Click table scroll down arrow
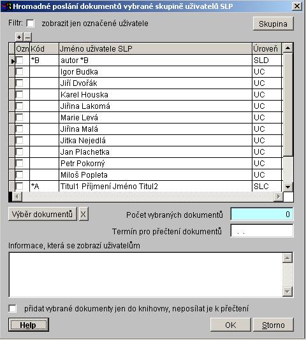306x340 pixels. (x=288, y=187)
